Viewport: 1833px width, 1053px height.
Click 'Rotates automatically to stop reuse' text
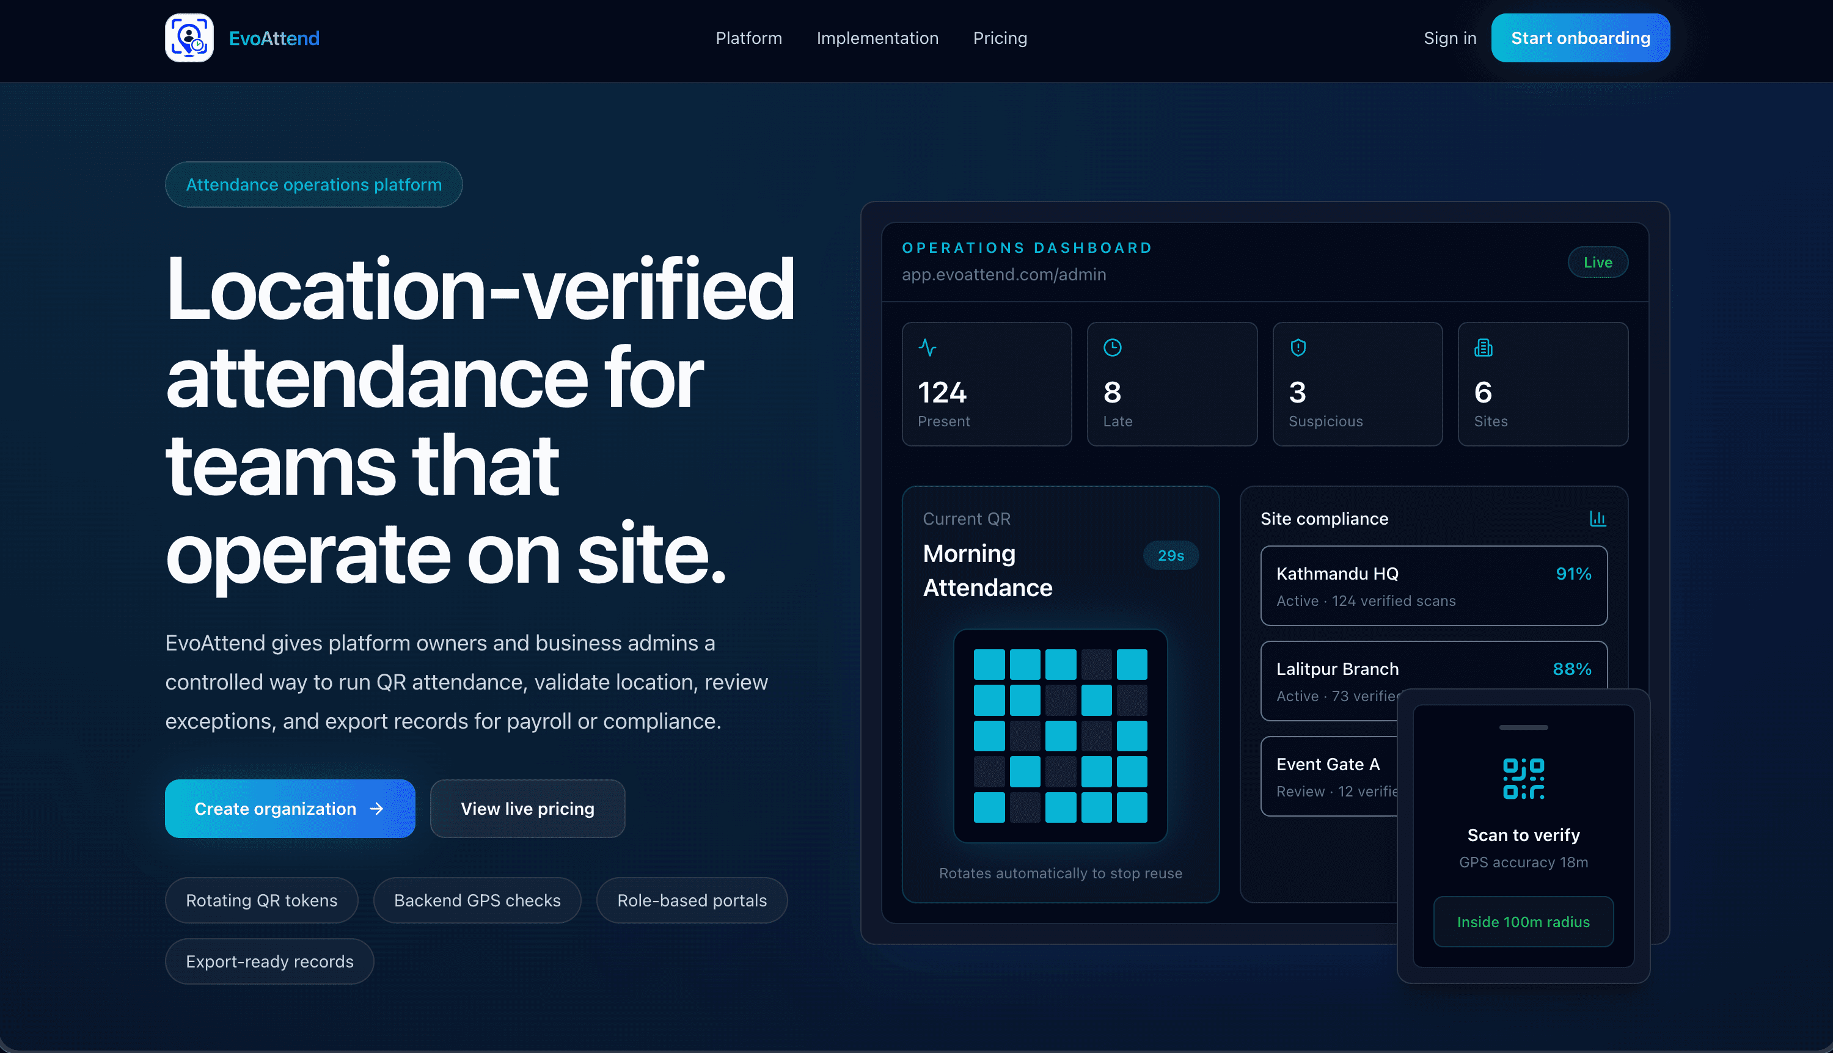(x=1061, y=873)
